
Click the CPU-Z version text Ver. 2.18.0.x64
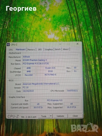tap(29, 117)
